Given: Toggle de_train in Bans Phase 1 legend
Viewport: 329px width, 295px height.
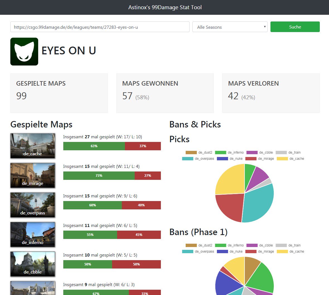Looking at the screenshot, I should click(288, 245).
